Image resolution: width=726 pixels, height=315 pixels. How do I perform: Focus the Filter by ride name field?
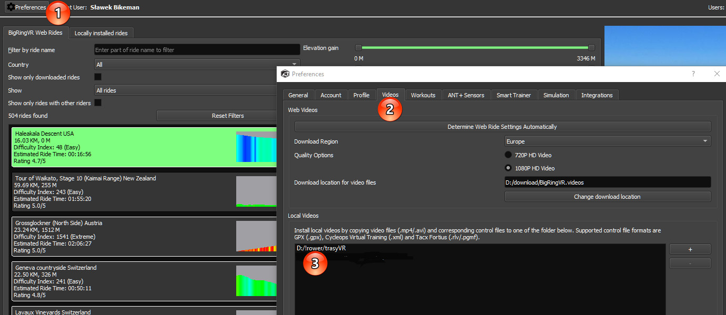coord(197,50)
